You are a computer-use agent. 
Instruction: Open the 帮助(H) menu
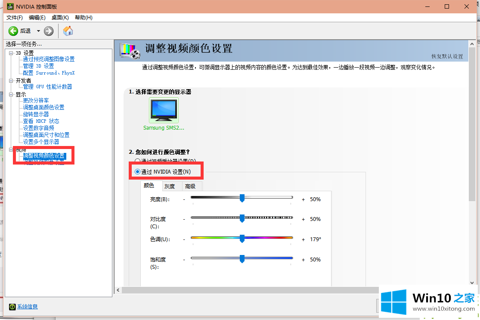click(x=84, y=18)
